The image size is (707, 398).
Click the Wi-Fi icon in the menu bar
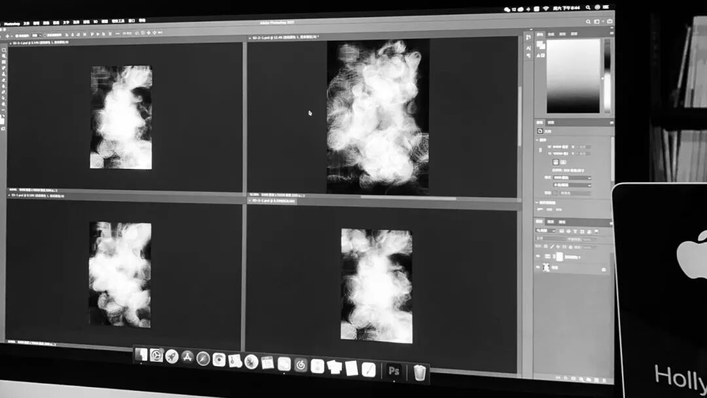[x=546, y=9]
